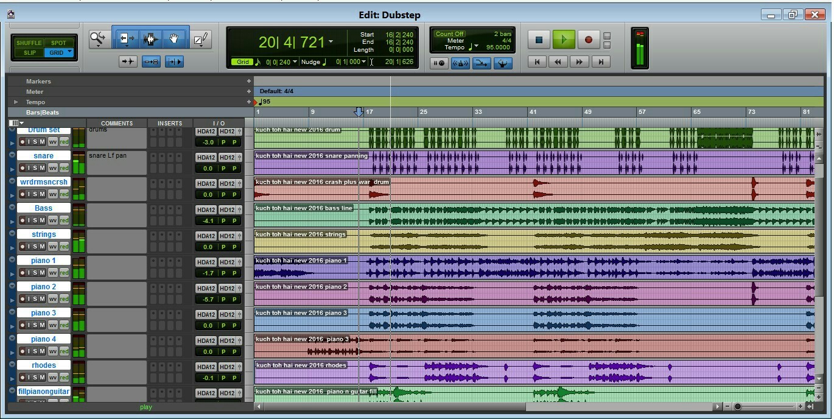Click the Return to Zero button
The height and width of the screenshot is (419, 834).
(x=537, y=62)
